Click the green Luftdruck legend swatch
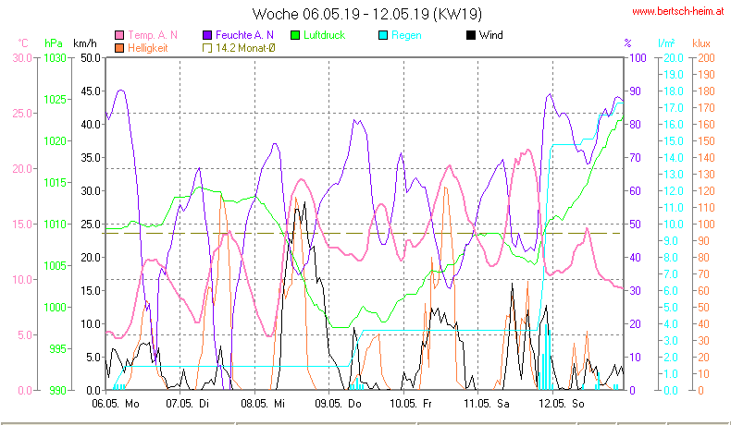The width and height of the screenshot is (731, 425). coord(295,35)
